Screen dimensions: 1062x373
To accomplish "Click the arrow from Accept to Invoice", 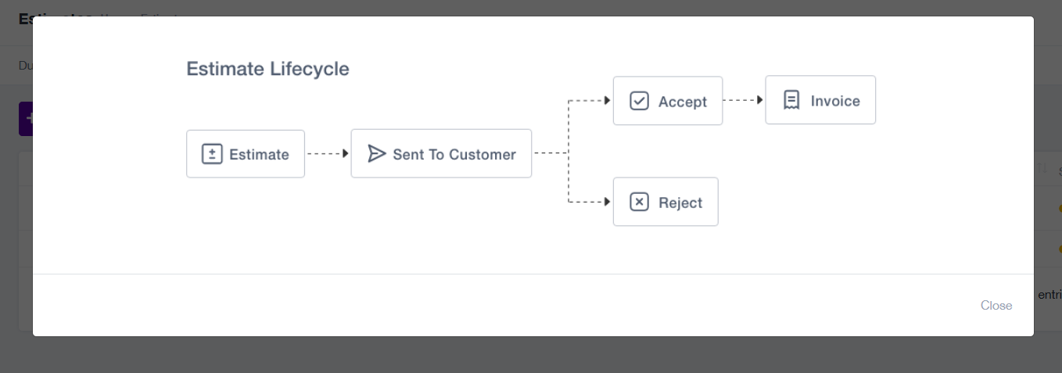I will pos(744,100).
